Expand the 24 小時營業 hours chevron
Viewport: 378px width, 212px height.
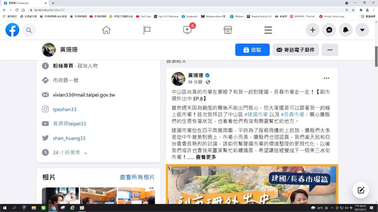coord(85,153)
